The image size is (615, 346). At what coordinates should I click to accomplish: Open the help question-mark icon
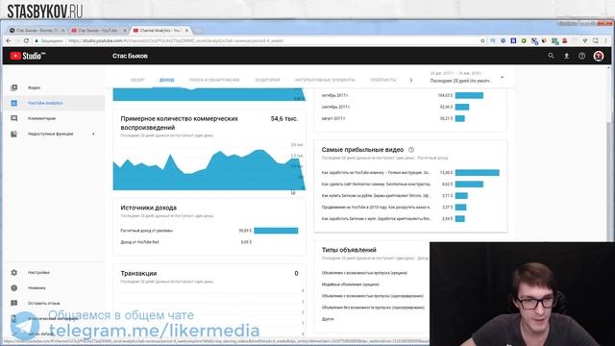pyautogui.click(x=581, y=56)
